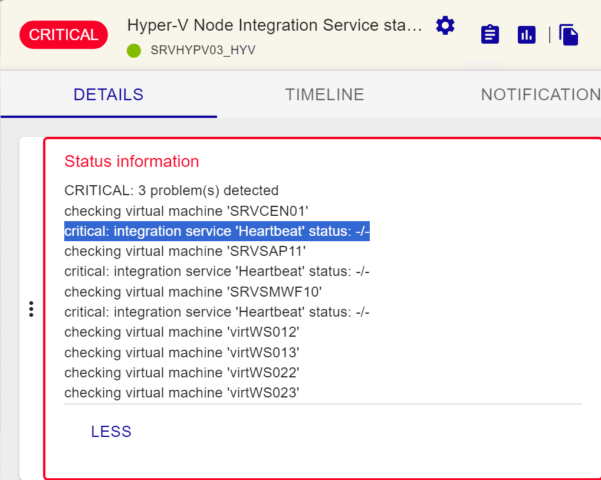The width and height of the screenshot is (601, 480).
Task: Click the CRITICAL state badge
Action: coord(63,34)
